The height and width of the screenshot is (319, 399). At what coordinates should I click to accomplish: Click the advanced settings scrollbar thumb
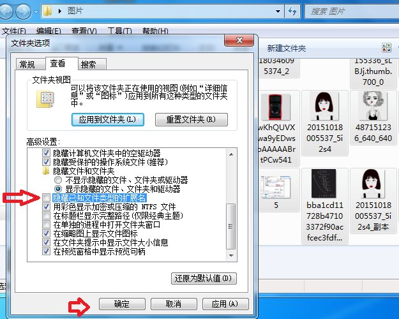pyautogui.click(x=231, y=226)
